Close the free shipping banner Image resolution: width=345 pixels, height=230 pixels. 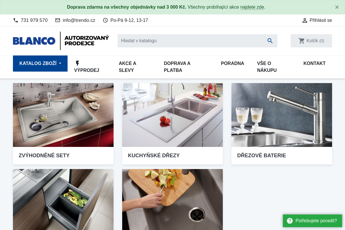coord(337,7)
